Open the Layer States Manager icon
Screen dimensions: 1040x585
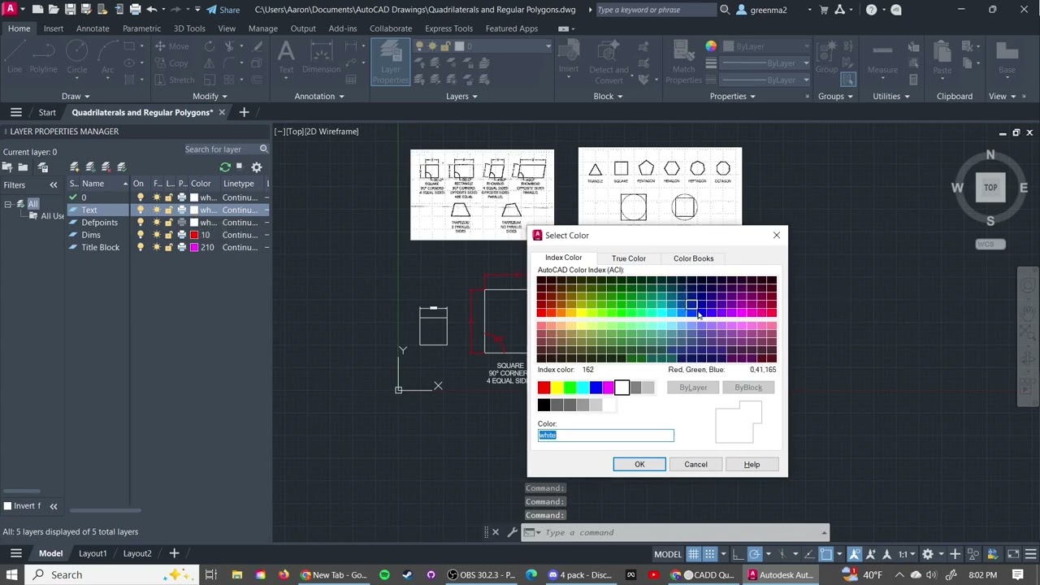(43, 167)
